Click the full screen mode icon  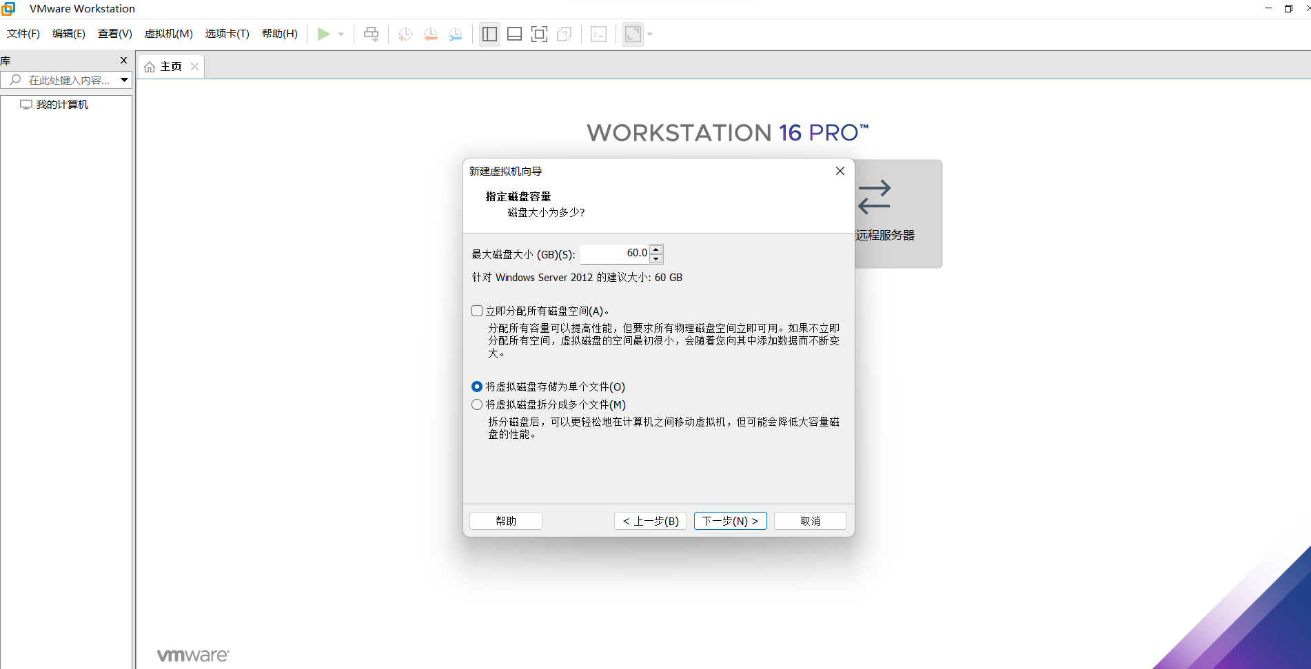click(x=539, y=34)
